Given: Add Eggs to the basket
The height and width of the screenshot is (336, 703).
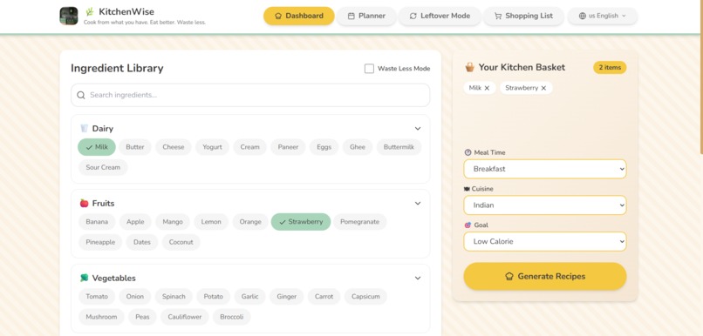Looking at the screenshot, I should point(324,147).
